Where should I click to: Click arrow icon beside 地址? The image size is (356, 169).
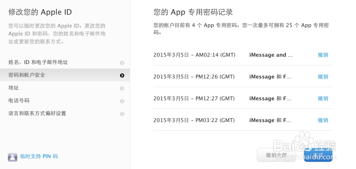[x=122, y=88]
